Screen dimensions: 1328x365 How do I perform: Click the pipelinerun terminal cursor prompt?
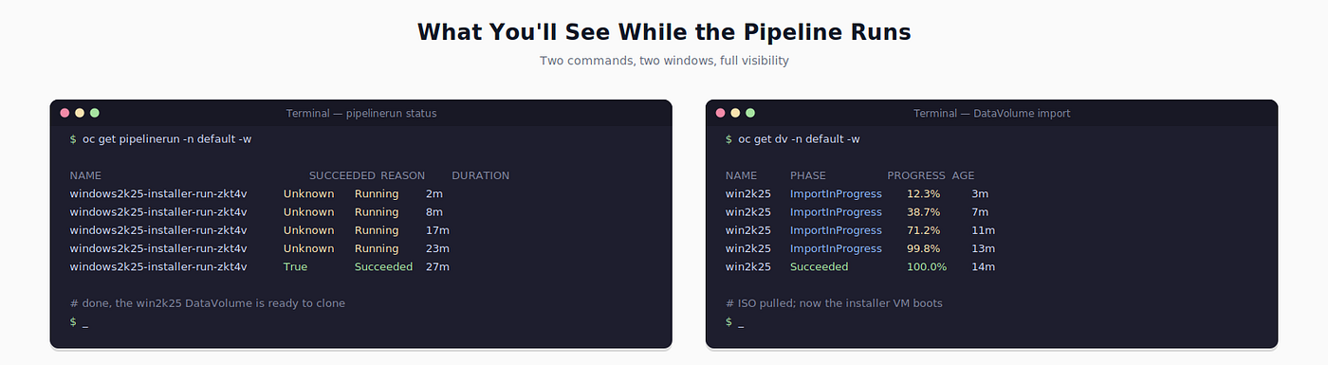[79, 322]
